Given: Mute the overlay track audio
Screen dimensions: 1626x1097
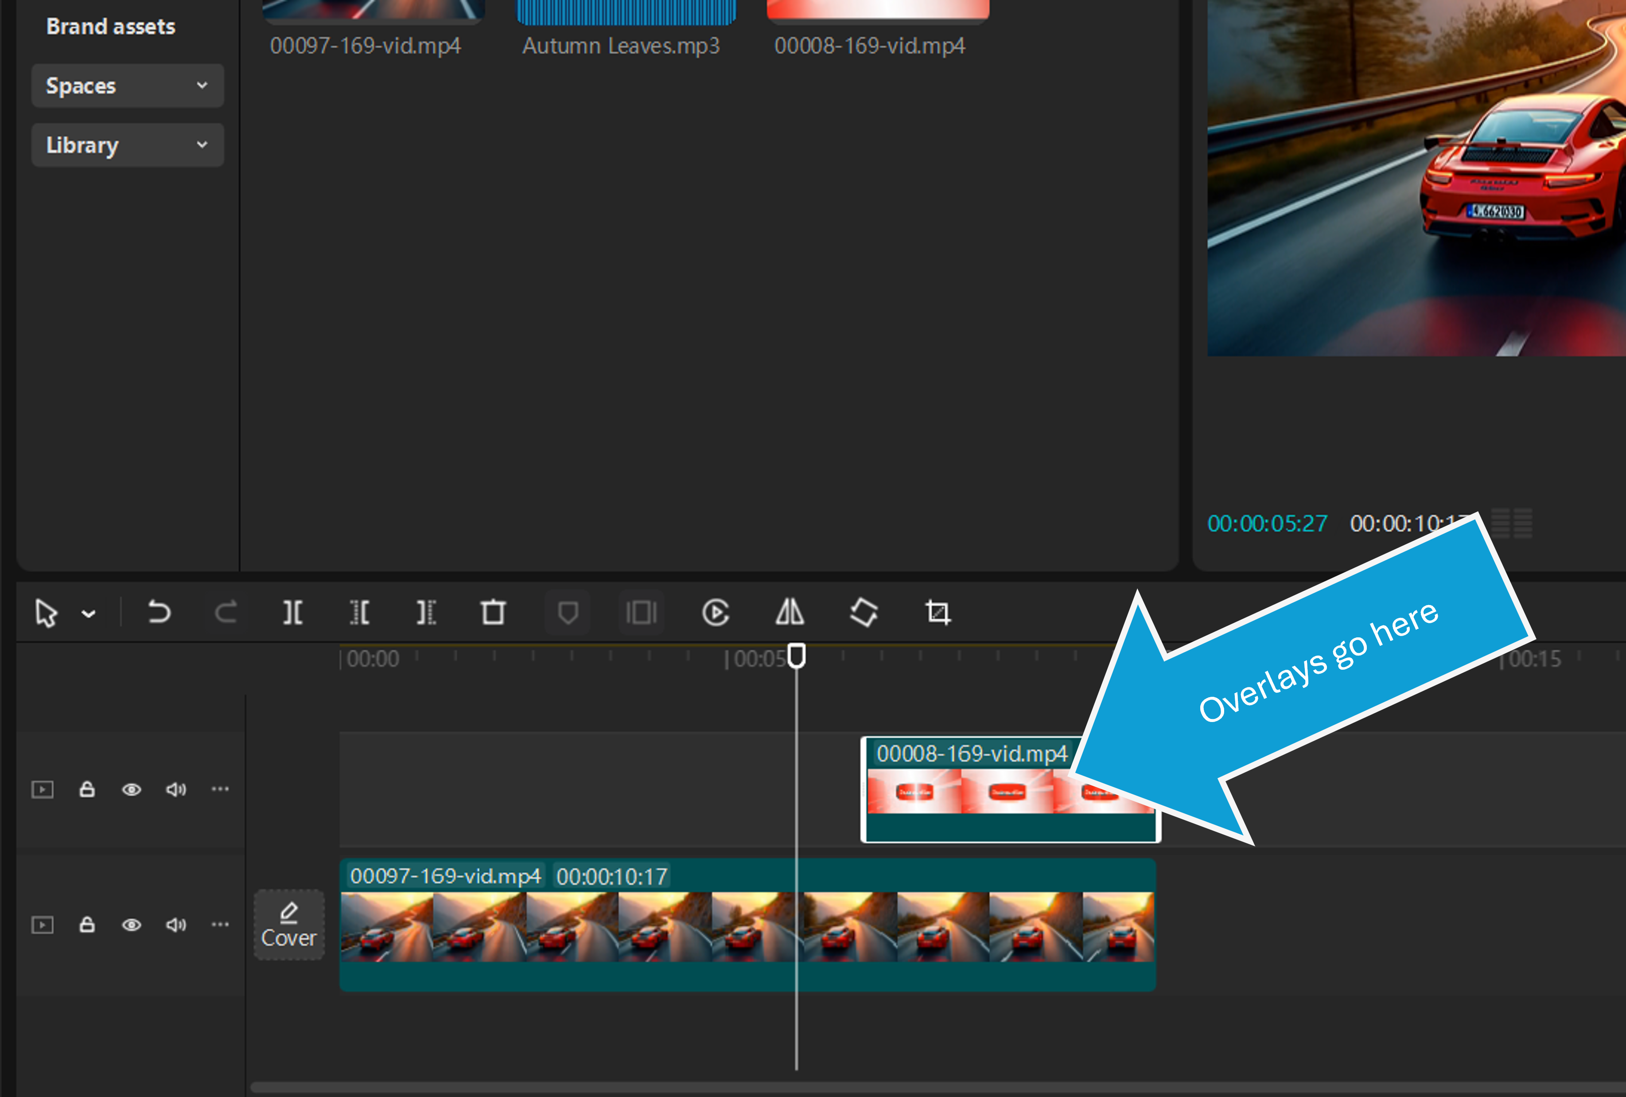Looking at the screenshot, I should pyautogui.click(x=175, y=790).
